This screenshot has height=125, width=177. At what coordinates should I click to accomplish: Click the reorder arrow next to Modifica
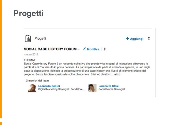[x=105, y=49]
